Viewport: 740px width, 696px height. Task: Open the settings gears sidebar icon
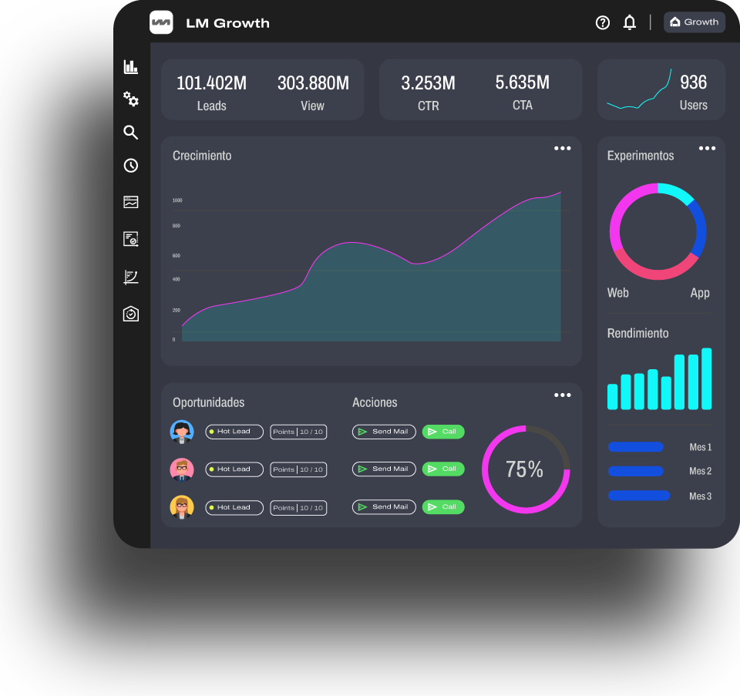131,99
